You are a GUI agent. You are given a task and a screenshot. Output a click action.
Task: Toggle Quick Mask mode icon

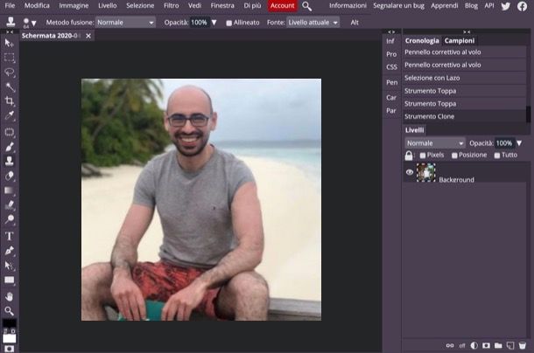[x=10, y=349]
